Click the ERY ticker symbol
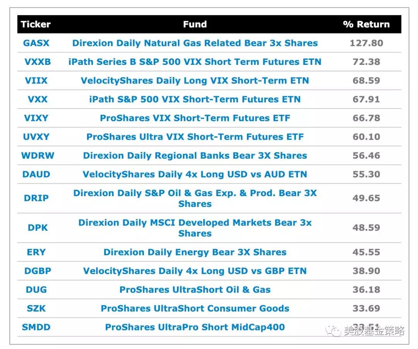 36,252
